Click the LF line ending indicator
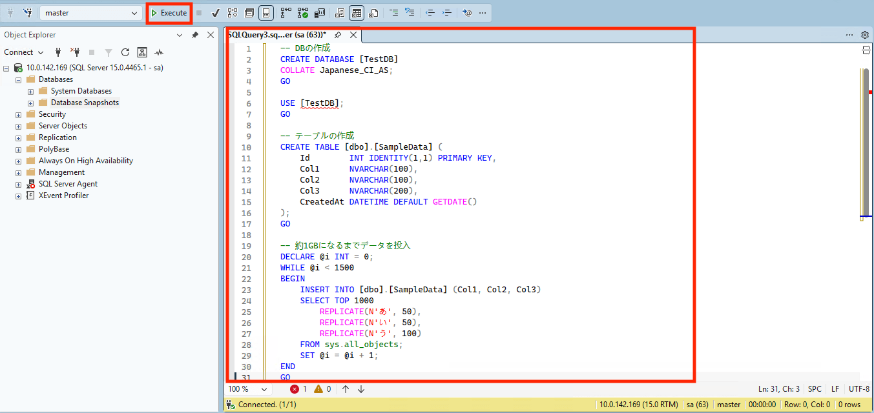874x413 pixels. [835, 389]
